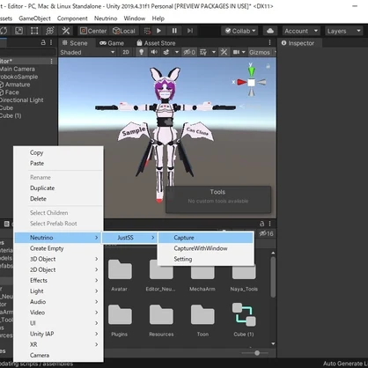The height and width of the screenshot is (368, 368).
Task: Expand 3D Object submenu
Action: [58, 259]
